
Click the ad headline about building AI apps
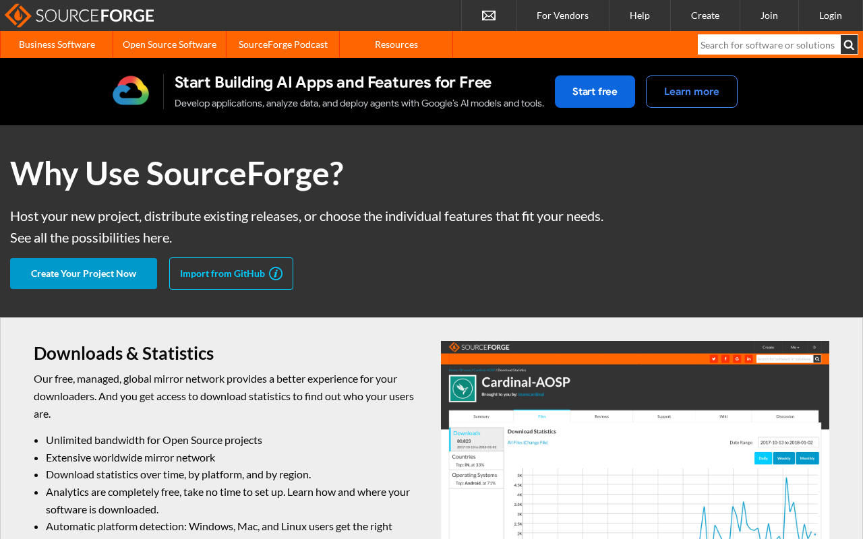pos(333,82)
